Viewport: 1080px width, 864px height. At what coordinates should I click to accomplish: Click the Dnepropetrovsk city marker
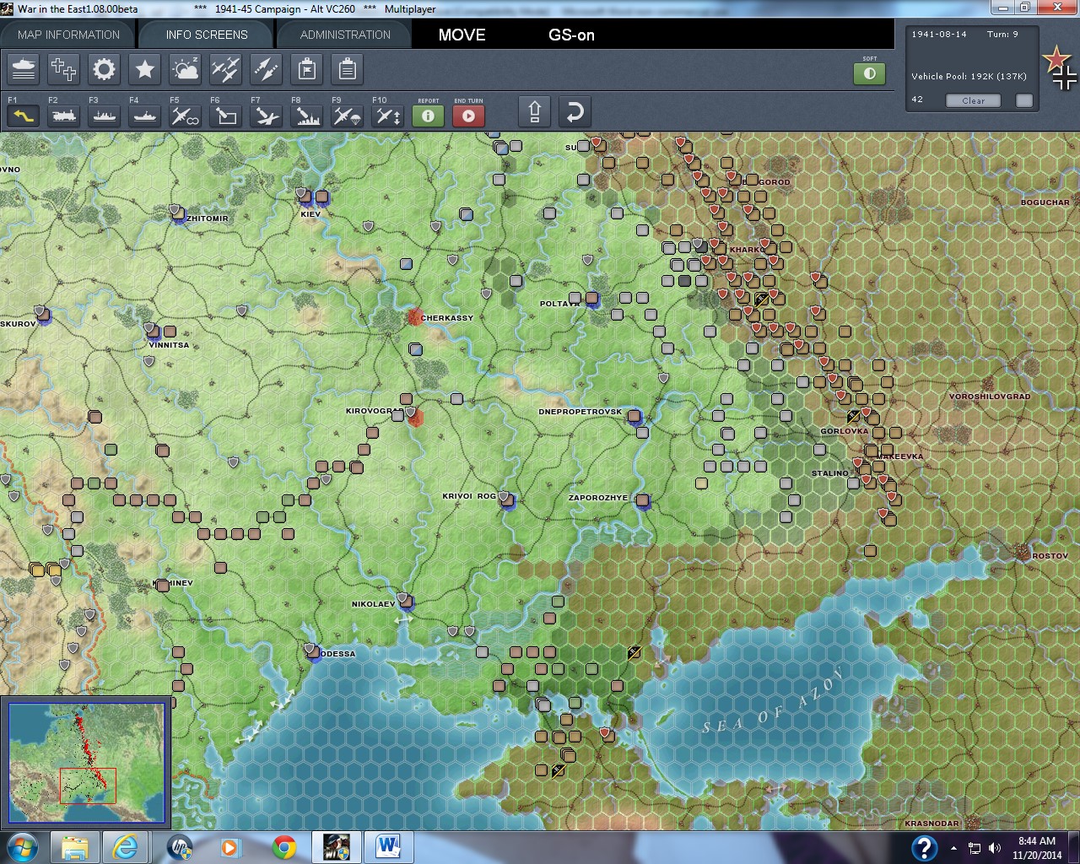634,417
